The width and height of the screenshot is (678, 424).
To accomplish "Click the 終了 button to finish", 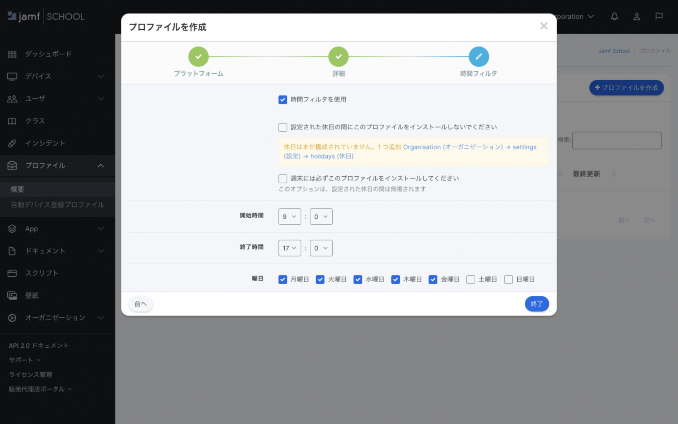I will tap(537, 304).
